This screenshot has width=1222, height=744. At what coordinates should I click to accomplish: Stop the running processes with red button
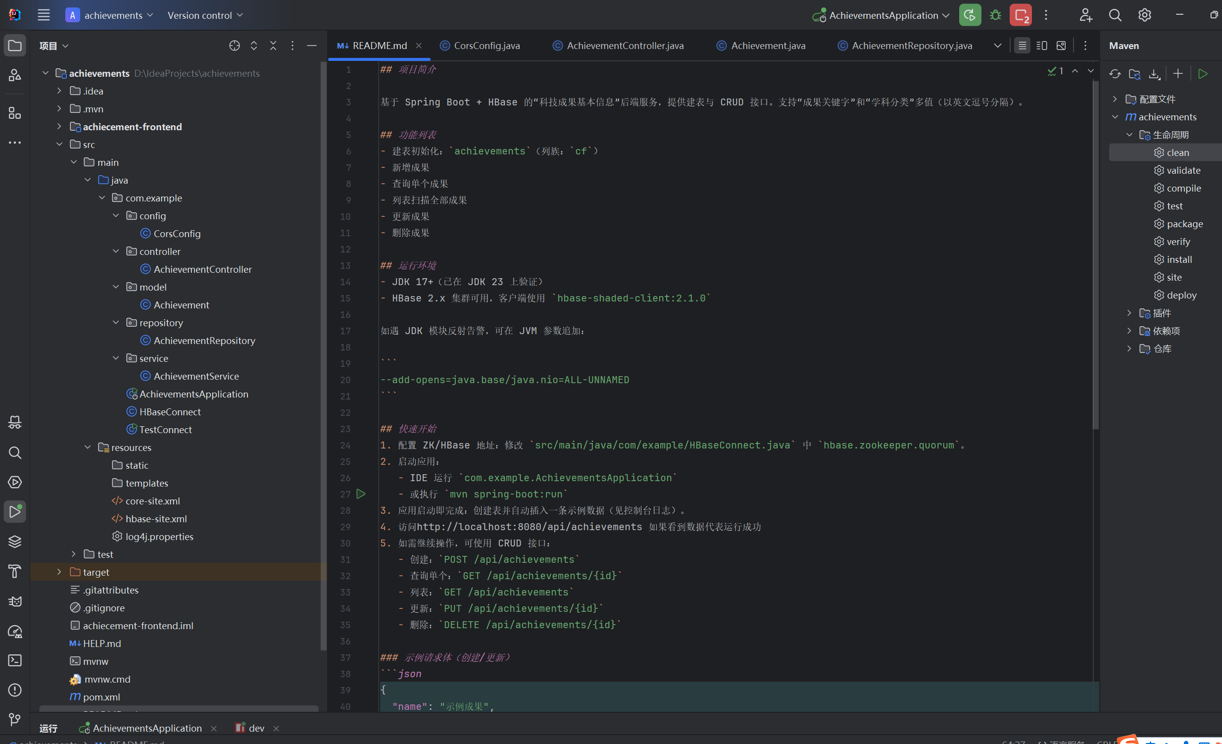pyautogui.click(x=1020, y=15)
